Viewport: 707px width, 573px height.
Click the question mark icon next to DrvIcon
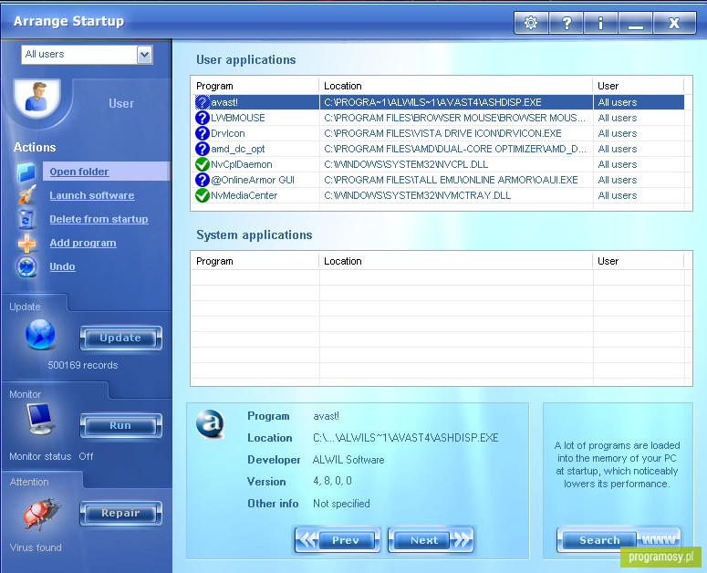203,133
